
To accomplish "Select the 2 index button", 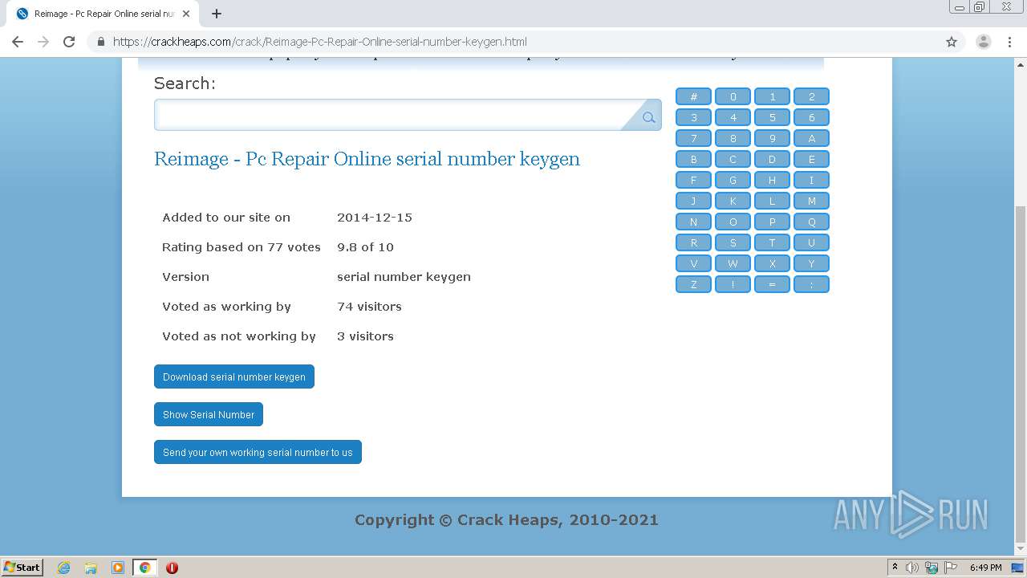I will click(x=811, y=96).
